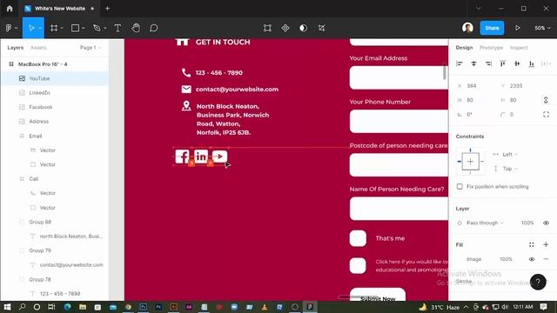Viewport: 557px width, 313px height.
Task: Remove the Image fill
Action: [x=546, y=259]
